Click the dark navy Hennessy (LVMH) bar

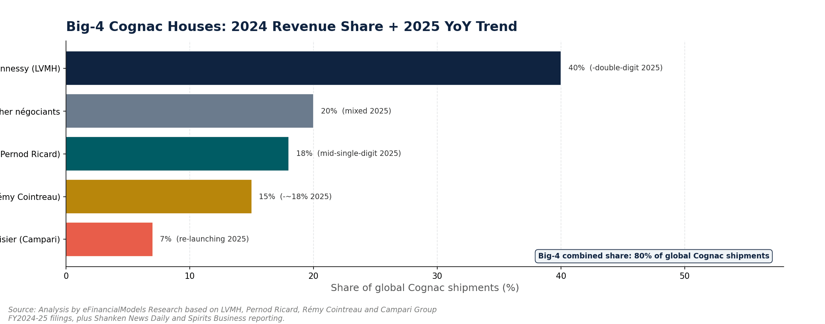pos(313,68)
